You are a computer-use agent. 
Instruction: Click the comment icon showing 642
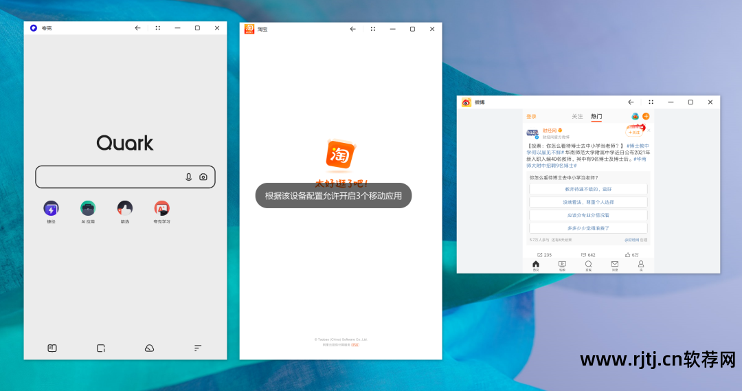[583, 255]
